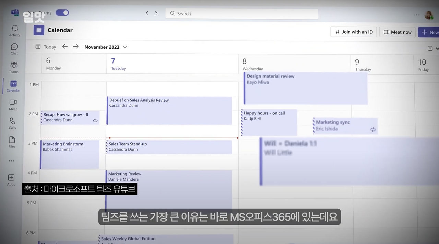Start a meeting with Meet now
Image resolution: width=439 pixels, height=244 pixels.
(397, 32)
